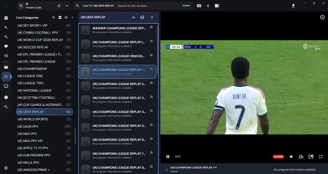This screenshot has width=328, height=174.
Task: Open the UK| WORLD SPORTS category
Action: point(44,119)
